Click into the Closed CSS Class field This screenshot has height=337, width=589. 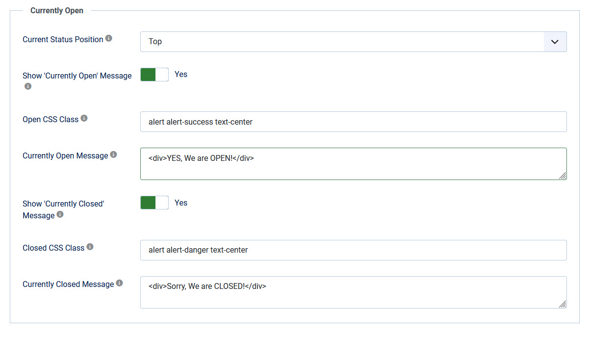point(353,250)
